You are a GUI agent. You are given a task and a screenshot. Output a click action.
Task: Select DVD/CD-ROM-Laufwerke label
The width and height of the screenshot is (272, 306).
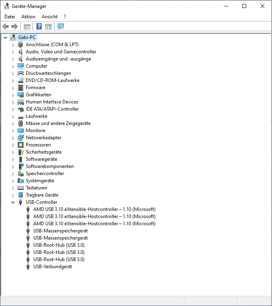pyautogui.click(x=53, y=80)
